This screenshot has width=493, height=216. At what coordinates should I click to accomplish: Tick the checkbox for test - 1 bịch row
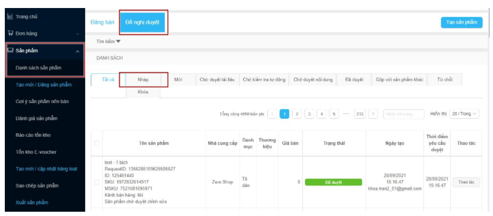(x=96, y=182)
